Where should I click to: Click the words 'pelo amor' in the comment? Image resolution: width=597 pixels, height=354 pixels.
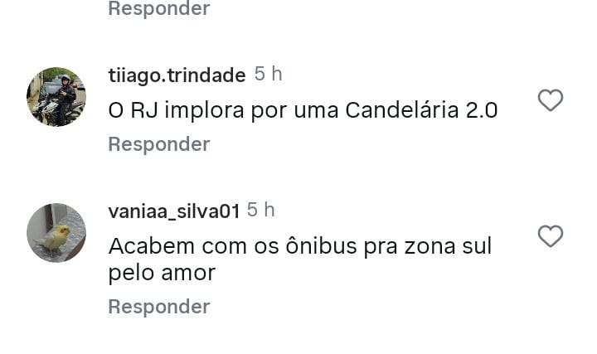click(x=162, y=272)
